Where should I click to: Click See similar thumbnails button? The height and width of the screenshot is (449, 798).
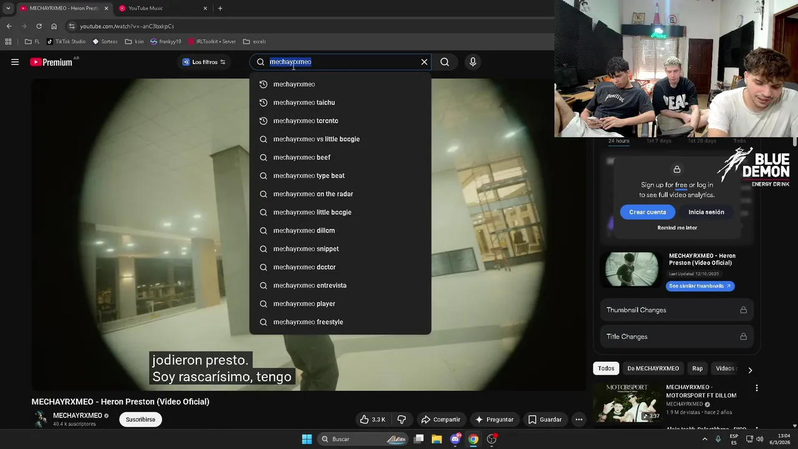pos(700,286)
